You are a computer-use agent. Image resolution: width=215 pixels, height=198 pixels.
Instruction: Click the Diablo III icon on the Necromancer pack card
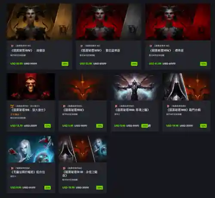point(12,168)
